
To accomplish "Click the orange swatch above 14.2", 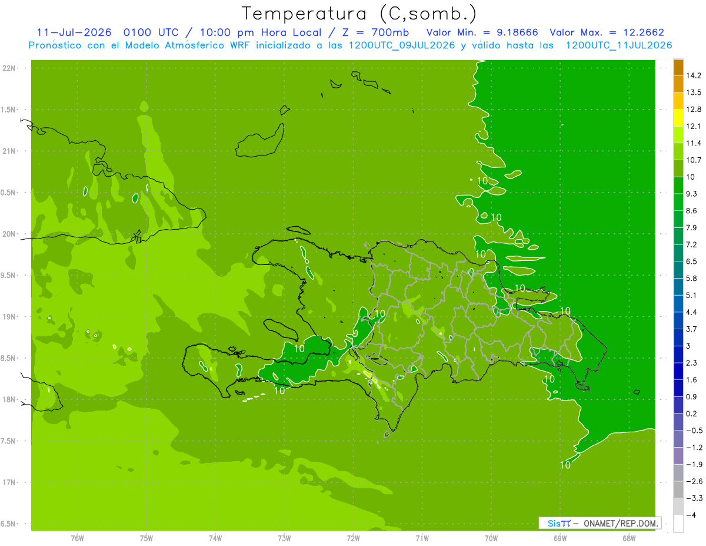I will click(678, 67).
